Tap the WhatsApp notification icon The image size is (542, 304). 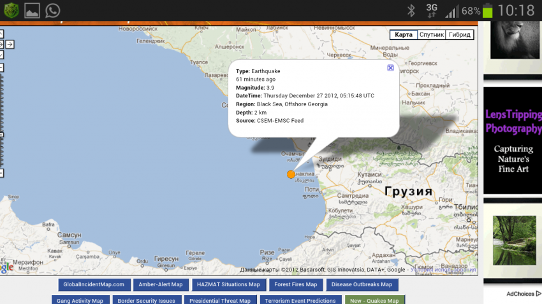click(x=53, y=10)
